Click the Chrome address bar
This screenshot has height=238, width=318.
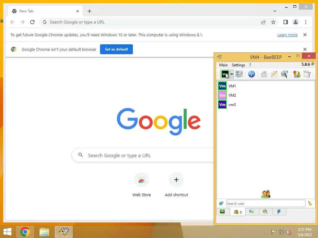(x=150, y=22)
